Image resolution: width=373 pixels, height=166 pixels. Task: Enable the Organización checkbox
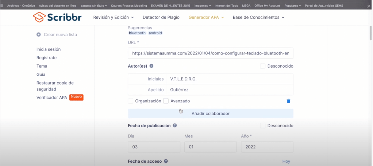pyautogui.click(x=131, y=101)
